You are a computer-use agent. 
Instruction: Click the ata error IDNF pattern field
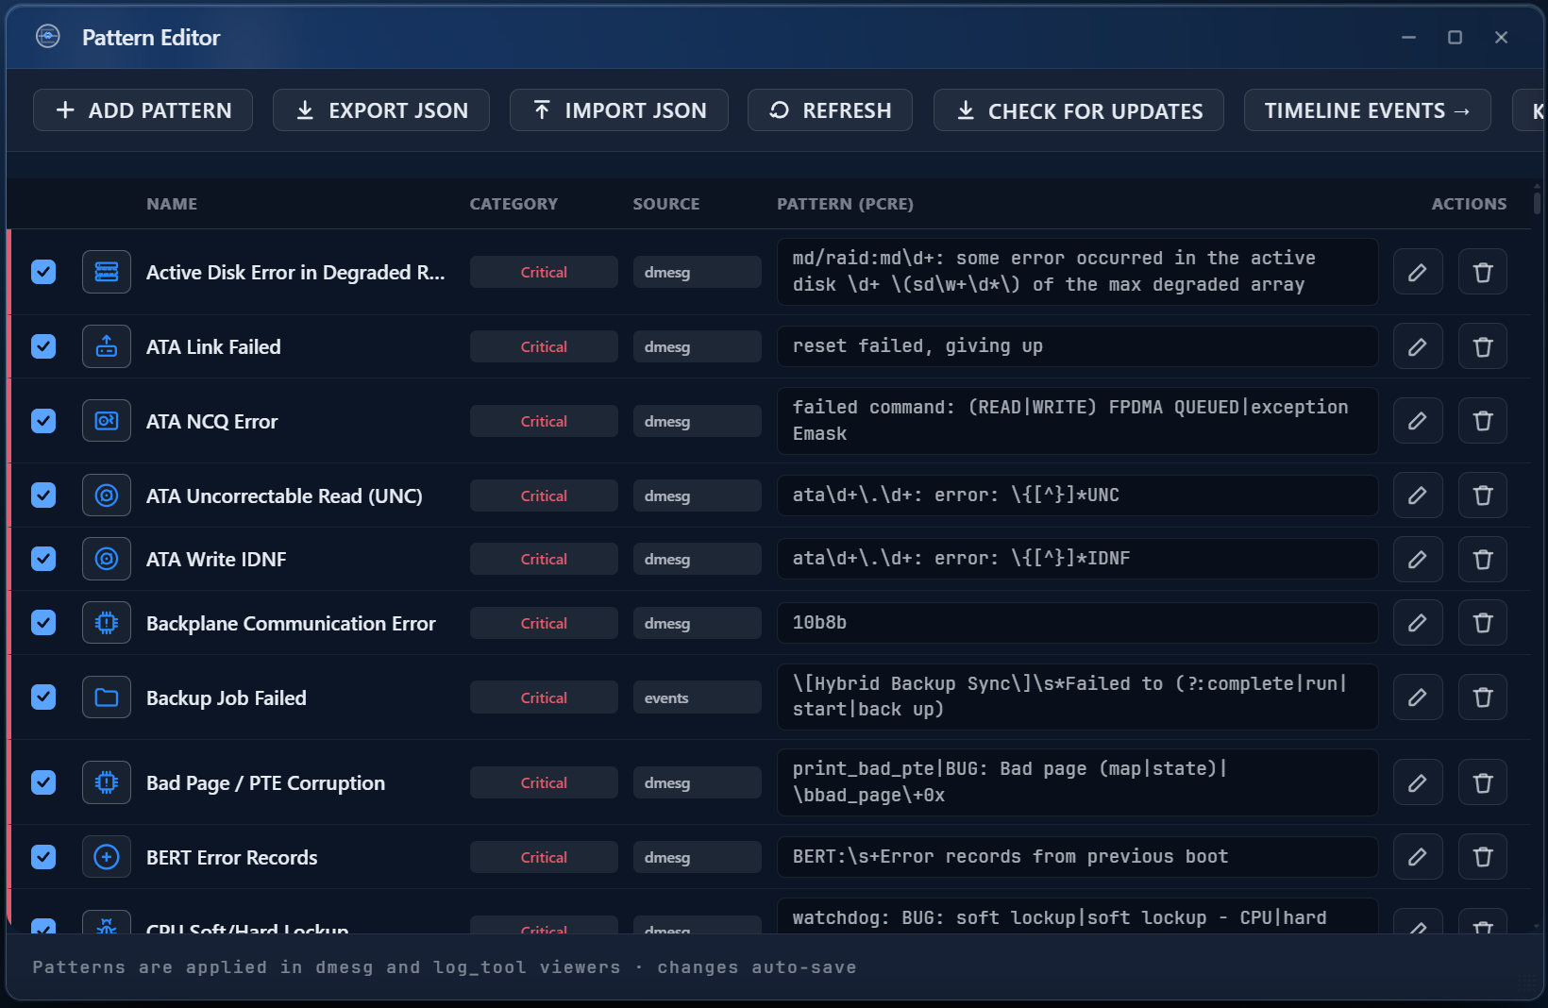(1077, 559)
